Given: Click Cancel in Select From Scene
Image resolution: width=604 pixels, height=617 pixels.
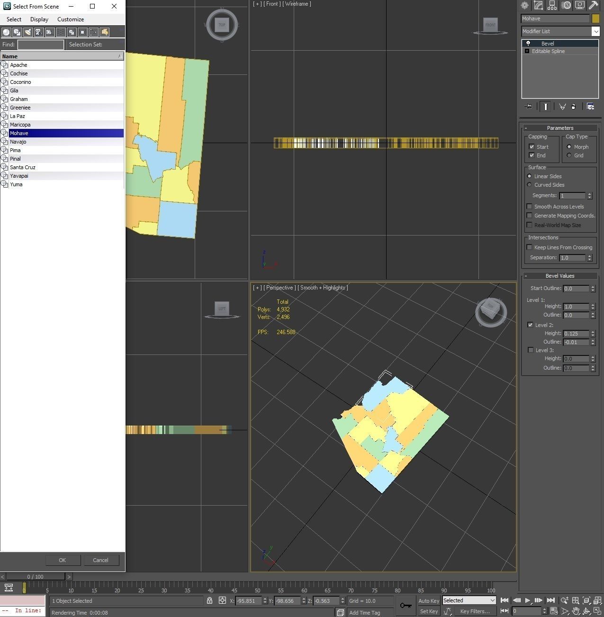Looking at the screenshot, I should pos(101,560).
